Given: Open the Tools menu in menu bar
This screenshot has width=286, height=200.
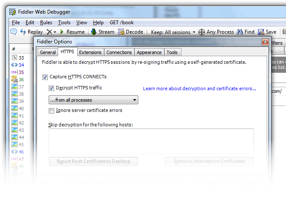Looking at the screenshot, I should [64, 23].
